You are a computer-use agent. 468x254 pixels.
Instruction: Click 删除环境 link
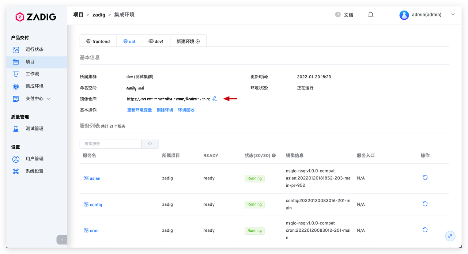165,110
